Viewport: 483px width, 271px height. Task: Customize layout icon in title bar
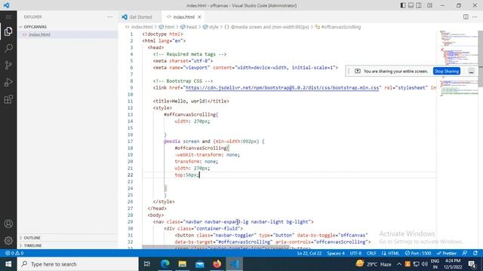pos(429,5)
